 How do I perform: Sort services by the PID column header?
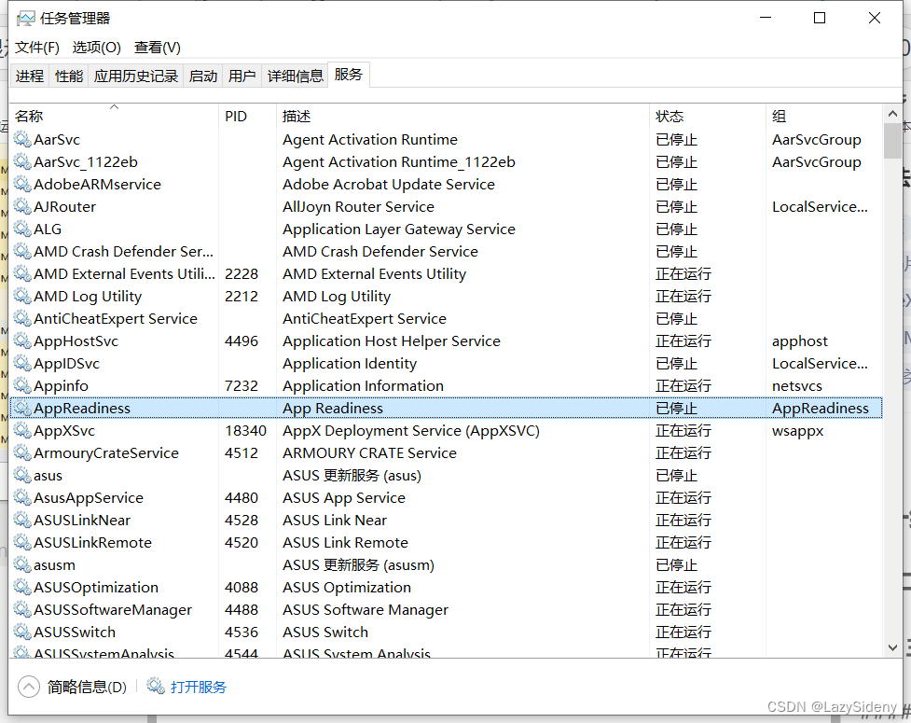(247, 117)
